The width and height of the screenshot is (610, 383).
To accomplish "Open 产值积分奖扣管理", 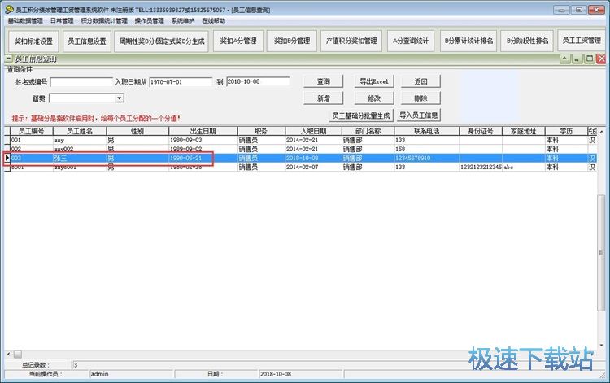I will (x=351, y=41).
